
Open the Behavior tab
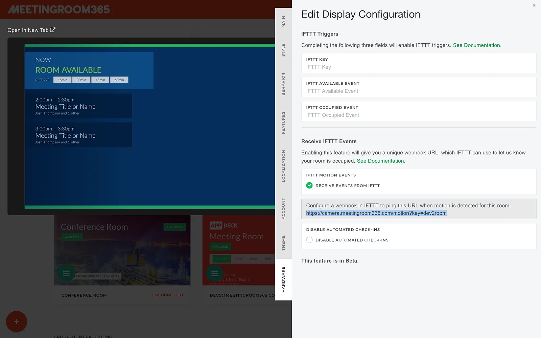[x=283, y=84]
